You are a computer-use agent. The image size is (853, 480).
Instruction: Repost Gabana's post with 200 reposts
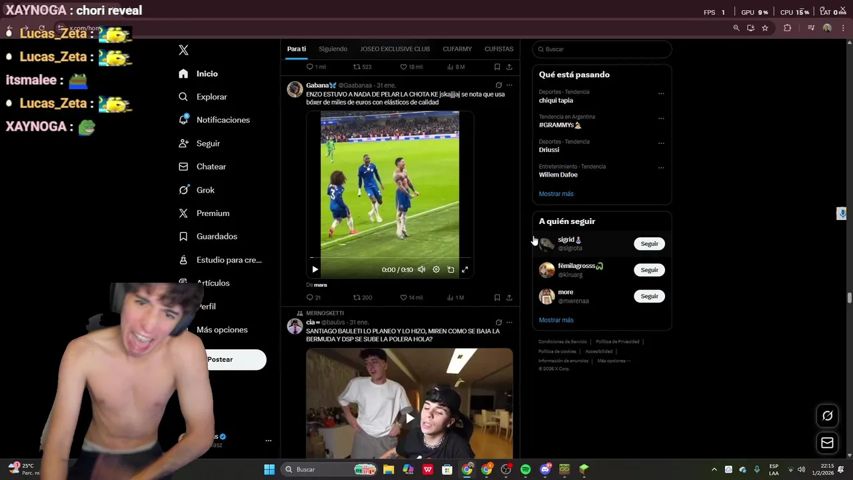click(x=362, y=297)
